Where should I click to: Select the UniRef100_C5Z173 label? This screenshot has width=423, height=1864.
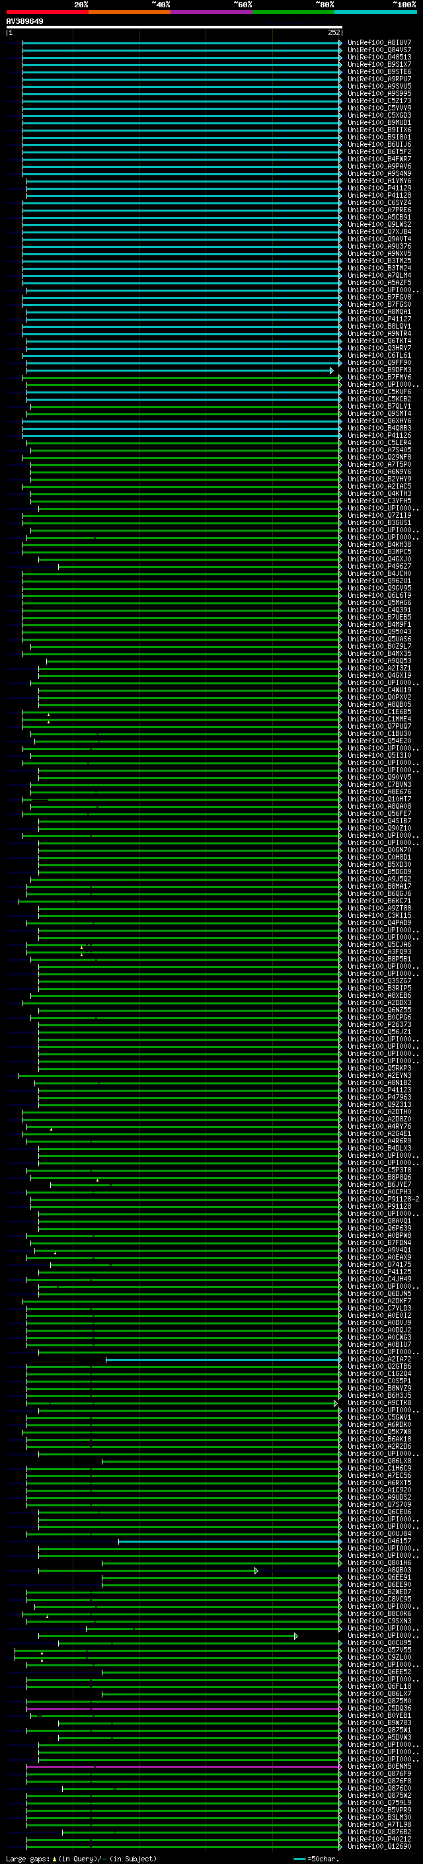[379, 101]
